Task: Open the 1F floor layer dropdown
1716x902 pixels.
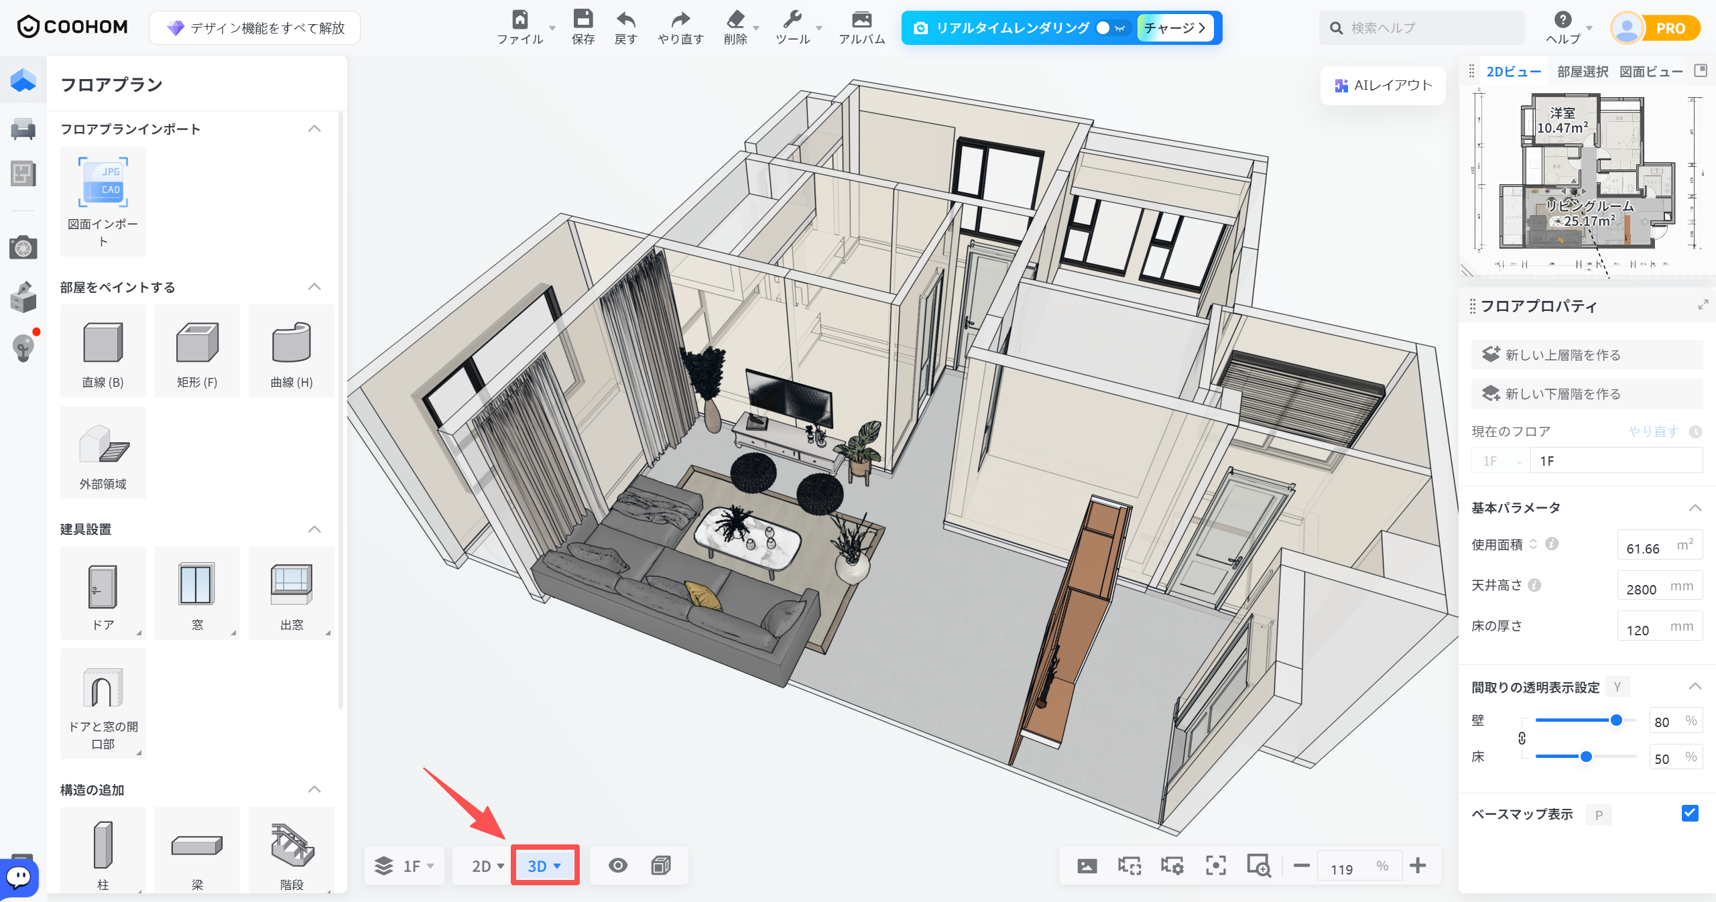Action: click(404, 866)
